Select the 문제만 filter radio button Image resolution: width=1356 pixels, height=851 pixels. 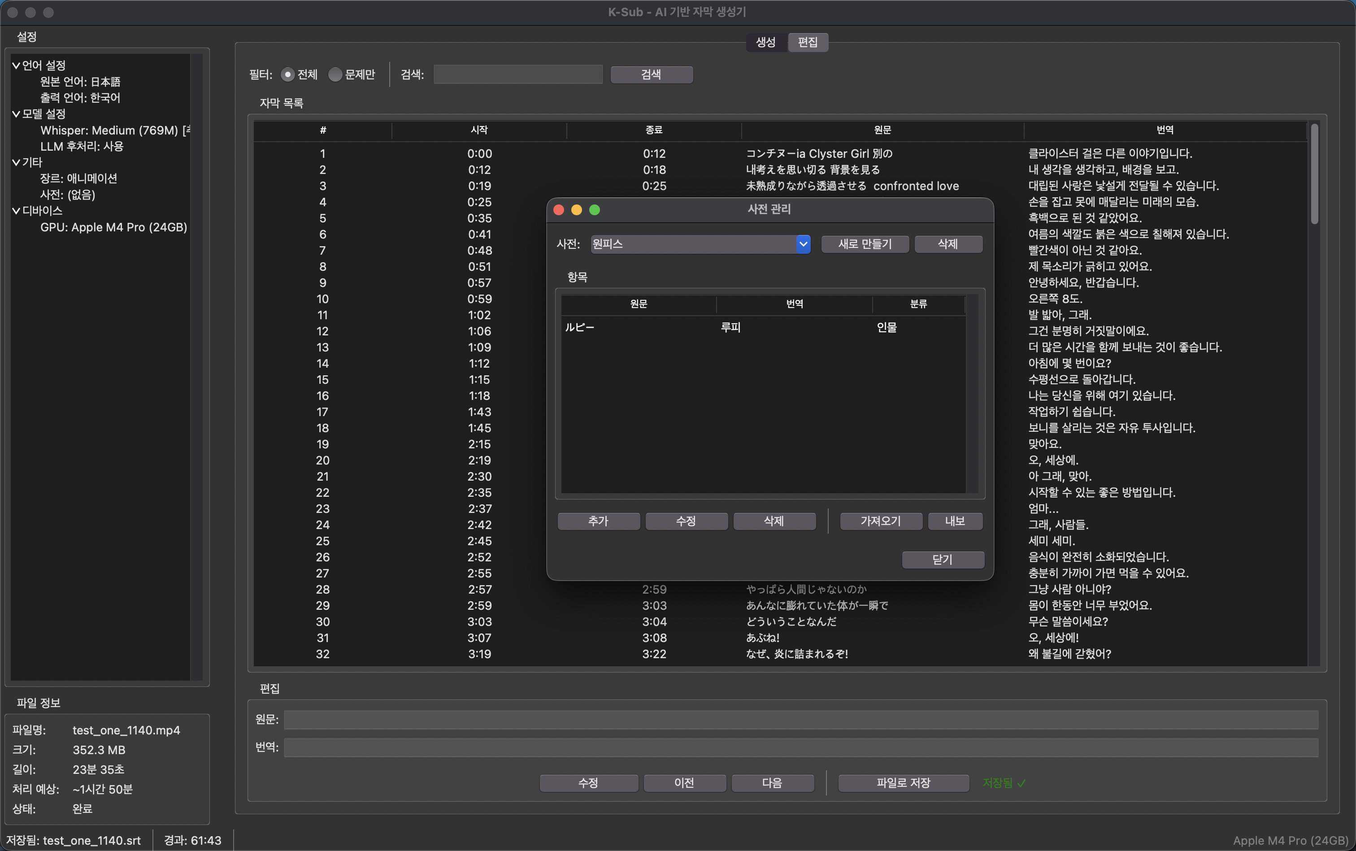pos(335,74)
